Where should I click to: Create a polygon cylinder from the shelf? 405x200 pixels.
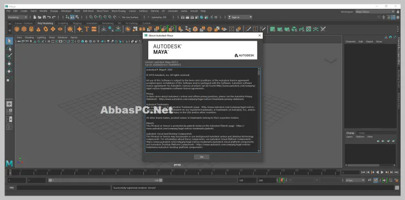click(31, 29)
